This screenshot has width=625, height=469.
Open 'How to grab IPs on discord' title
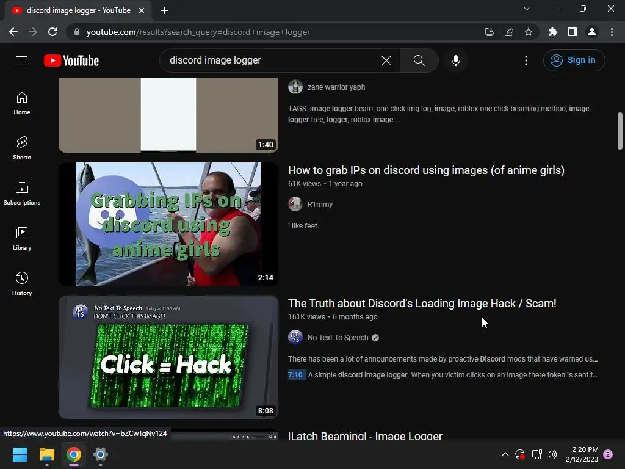(x=426, y=170)
